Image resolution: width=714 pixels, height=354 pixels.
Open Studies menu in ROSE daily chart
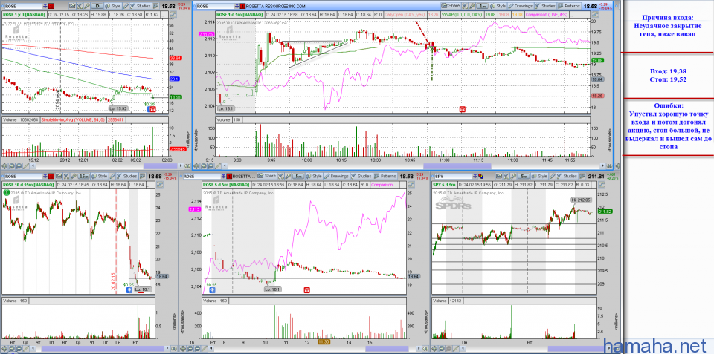pos(141,6)
